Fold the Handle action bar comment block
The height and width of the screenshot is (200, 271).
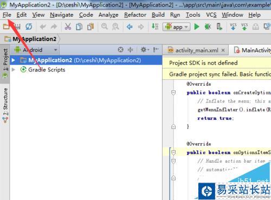[173, 161]
